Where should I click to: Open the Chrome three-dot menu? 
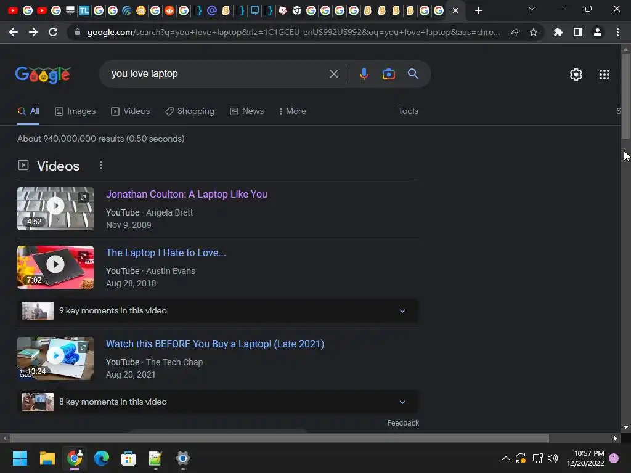tap(617, 32)
